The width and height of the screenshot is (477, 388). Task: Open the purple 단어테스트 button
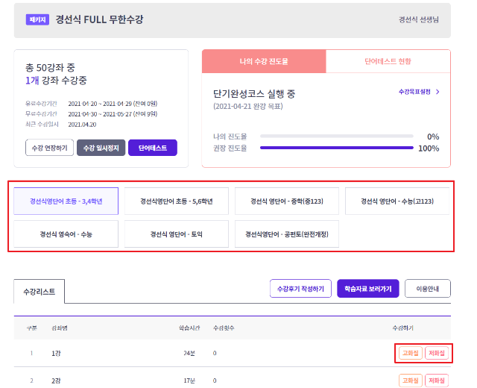pos(152,148)
